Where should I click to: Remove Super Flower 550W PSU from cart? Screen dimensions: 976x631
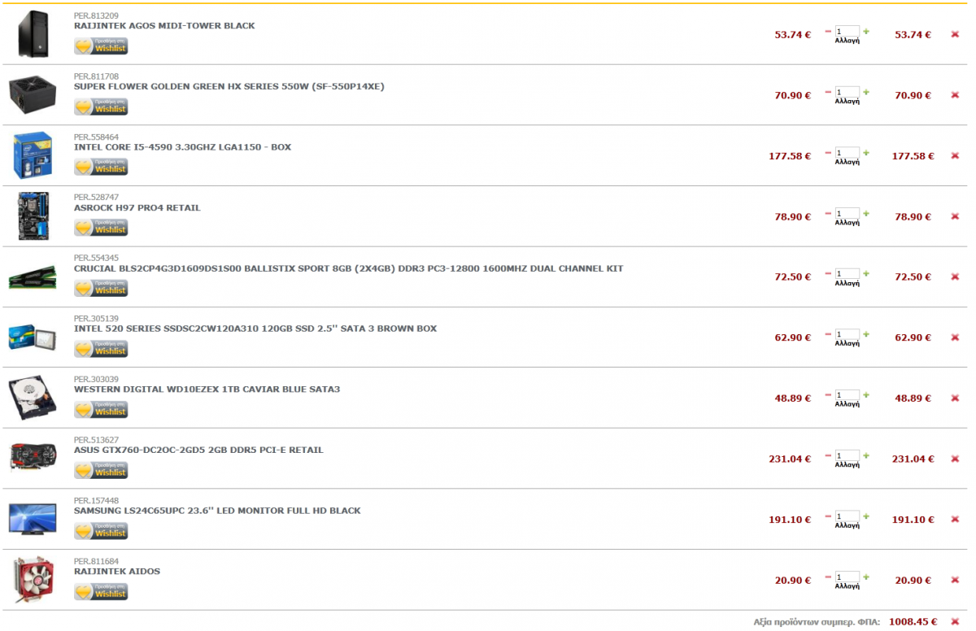(x=955, y=95)
